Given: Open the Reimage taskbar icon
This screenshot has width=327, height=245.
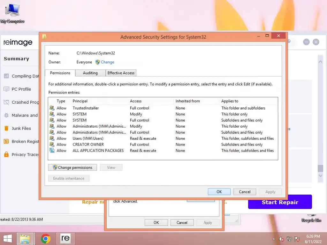Looking at the screenshot, I should [x=65, y=239].
